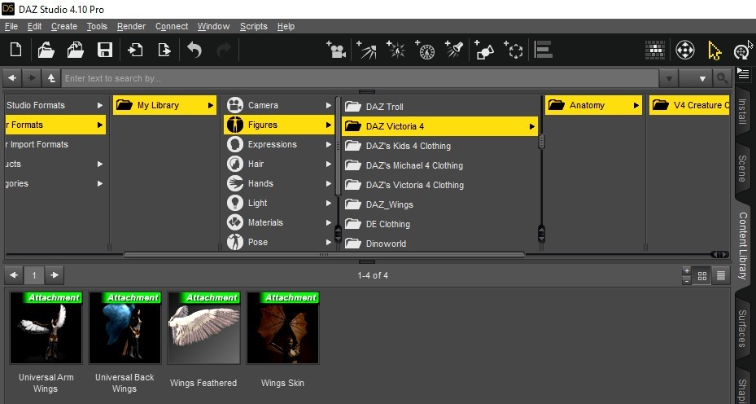Click the New scene file icon
Screen dimensions: 756x404
[x=16, y=50]
